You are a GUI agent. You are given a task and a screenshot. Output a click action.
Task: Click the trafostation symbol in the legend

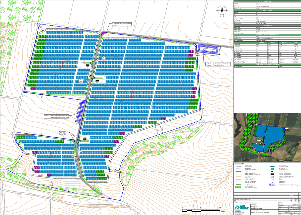click(x=272, y=174)
